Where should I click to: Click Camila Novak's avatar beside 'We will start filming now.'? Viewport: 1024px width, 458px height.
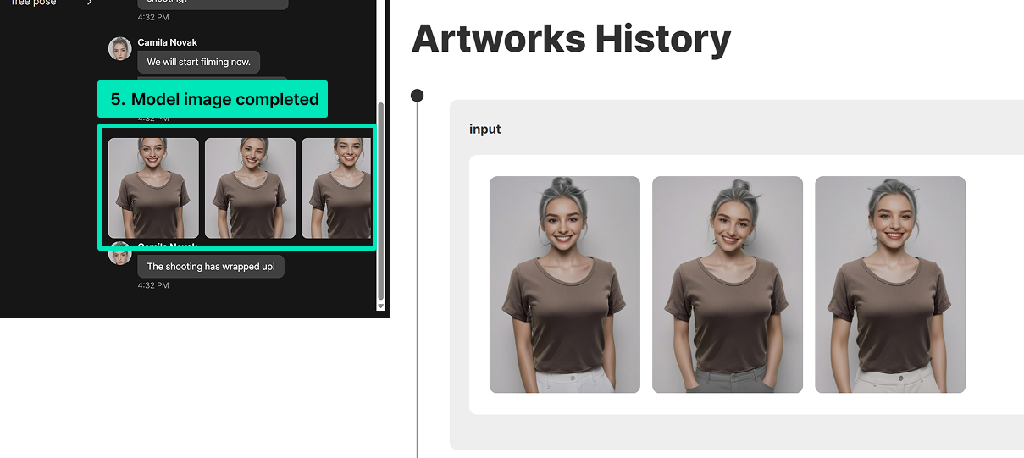(x=120, y=48)
